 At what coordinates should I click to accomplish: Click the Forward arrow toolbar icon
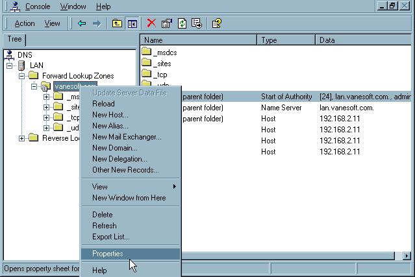(97, 23)
